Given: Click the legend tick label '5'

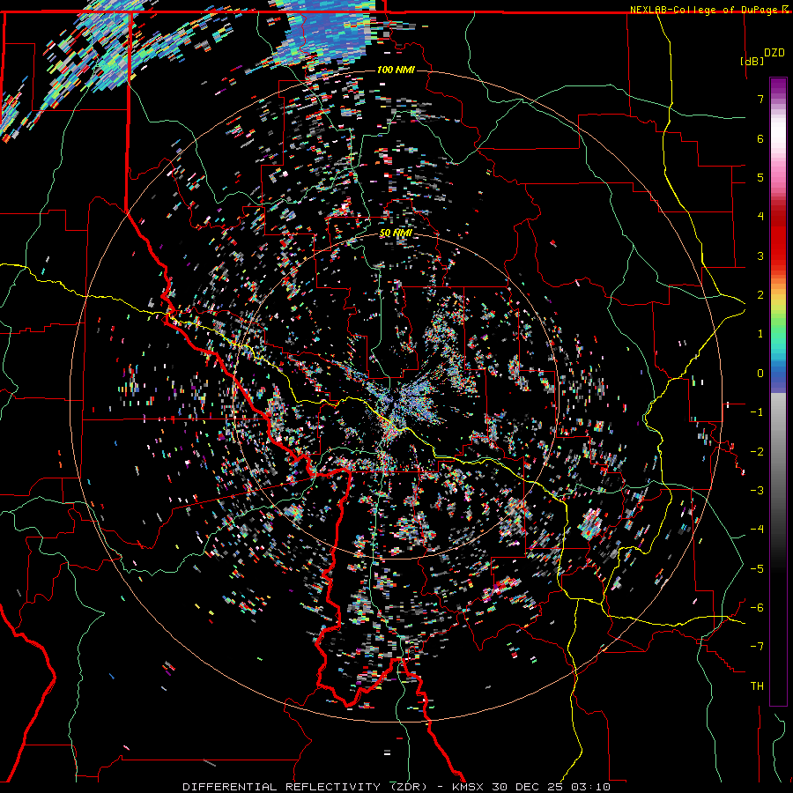Looking at the screenshot, I should tap(760, 177).
